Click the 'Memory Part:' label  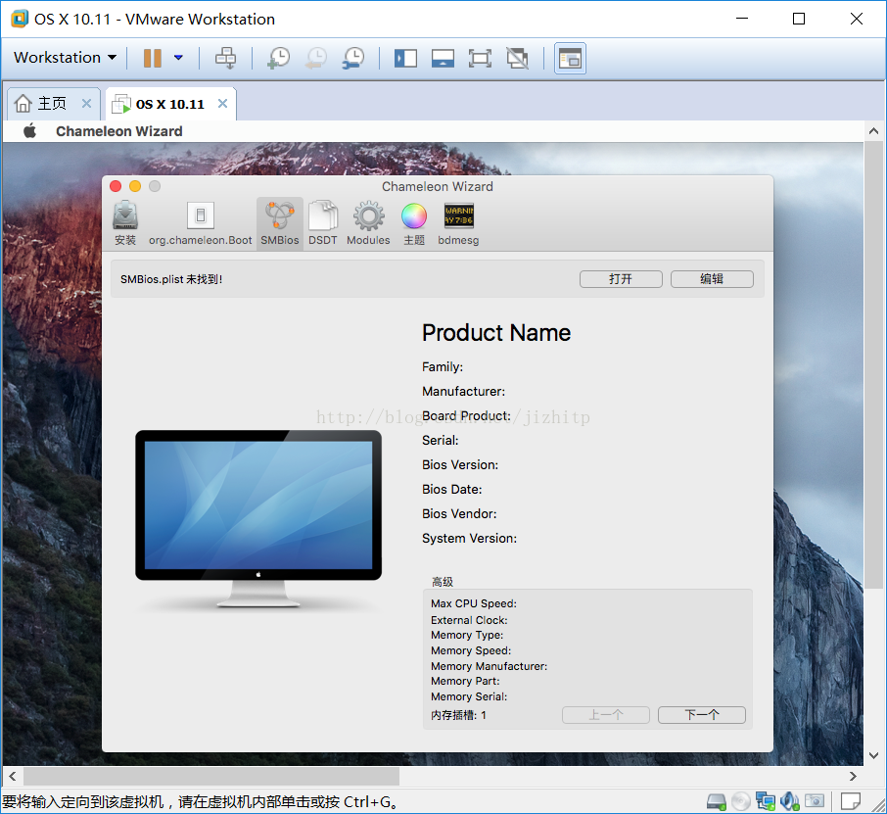[465, 681]
